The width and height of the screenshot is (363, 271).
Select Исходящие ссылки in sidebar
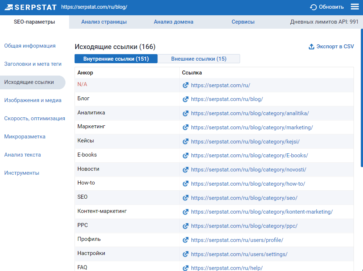[33, 82]
